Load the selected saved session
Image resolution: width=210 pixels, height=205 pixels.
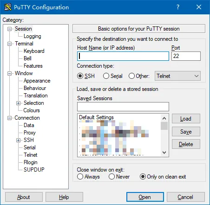point(186,119)
